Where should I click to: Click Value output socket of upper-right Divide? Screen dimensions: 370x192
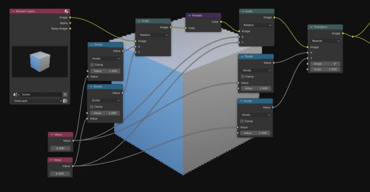(274, 63)
